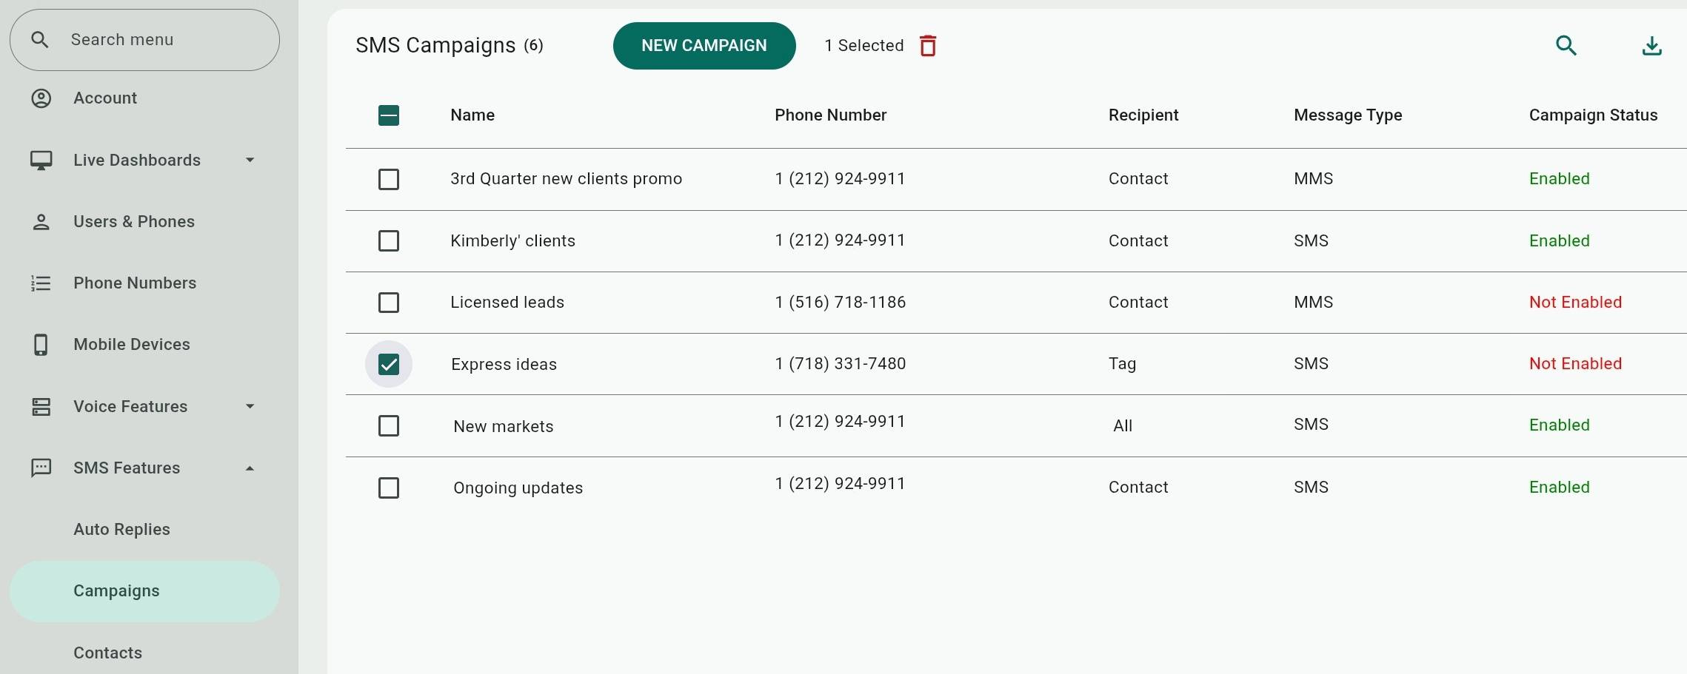Viewport: 1687px width, 674px height.
Task: Click the delete trash icon beside 1 Selected
Action: click(x=928, y=46)
